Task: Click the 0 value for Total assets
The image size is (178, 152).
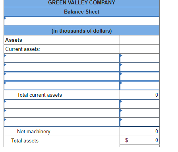Action: [x=157, y=140]
